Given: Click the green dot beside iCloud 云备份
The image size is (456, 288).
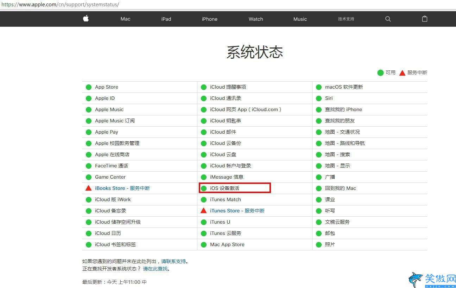Looking at the screenshot, I should (203, 143).
